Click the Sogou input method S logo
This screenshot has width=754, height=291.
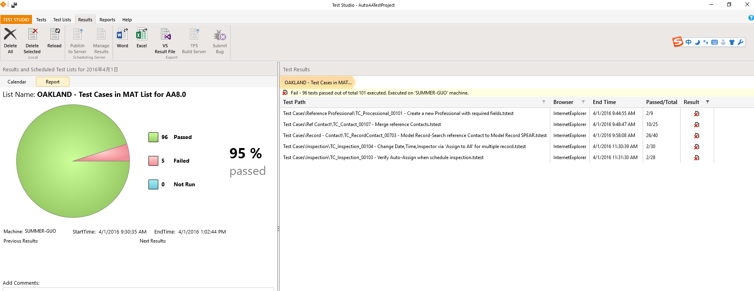pyautogui.click(x=678, y=42)
